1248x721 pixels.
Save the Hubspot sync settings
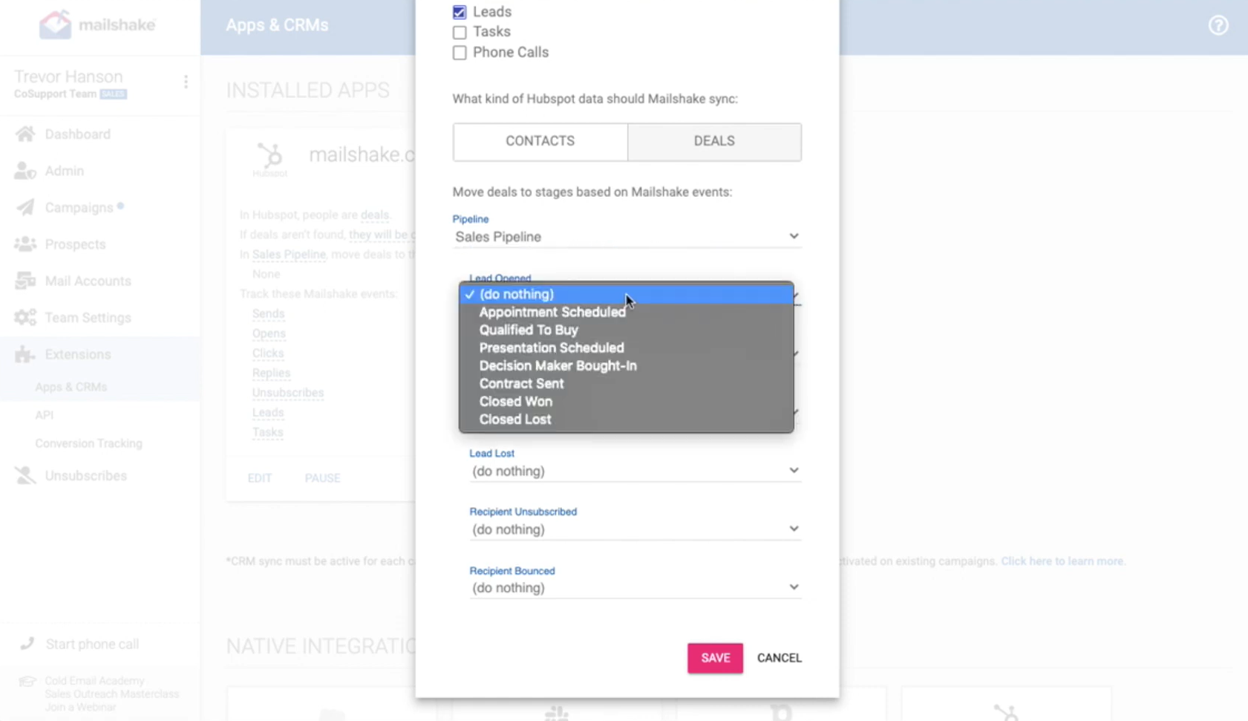point(714,657)
